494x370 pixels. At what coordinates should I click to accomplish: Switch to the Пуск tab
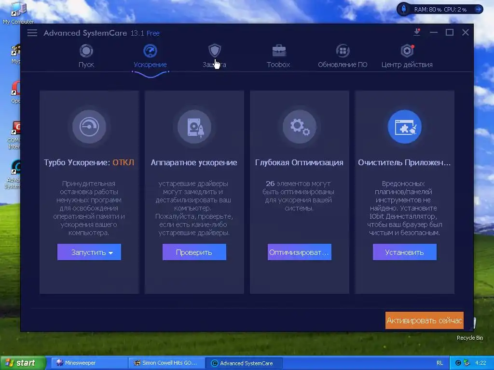86,57
